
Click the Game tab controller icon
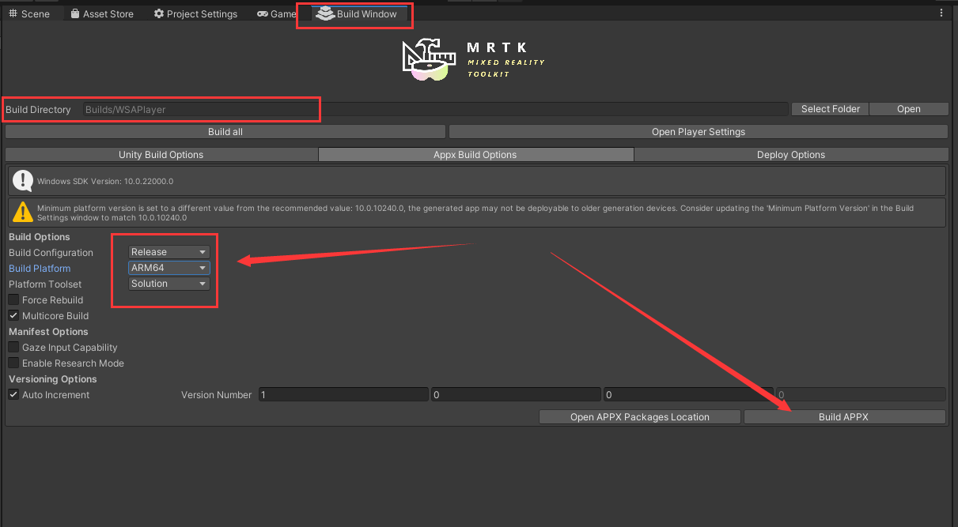coord(263,14)
